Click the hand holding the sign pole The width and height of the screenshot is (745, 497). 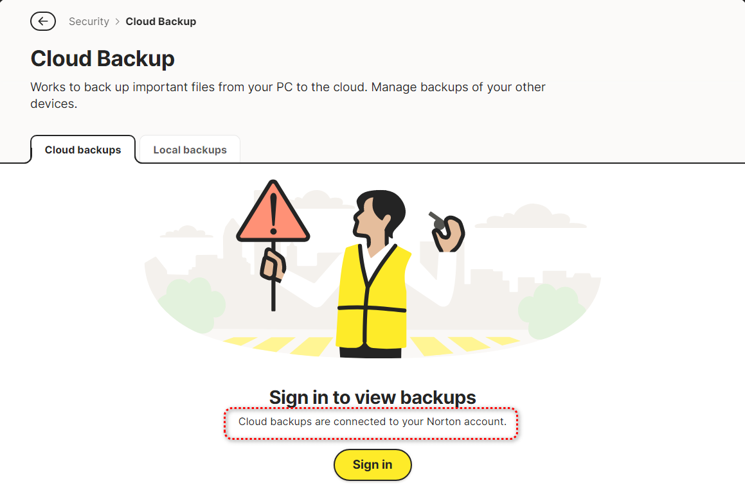(273, 265)
